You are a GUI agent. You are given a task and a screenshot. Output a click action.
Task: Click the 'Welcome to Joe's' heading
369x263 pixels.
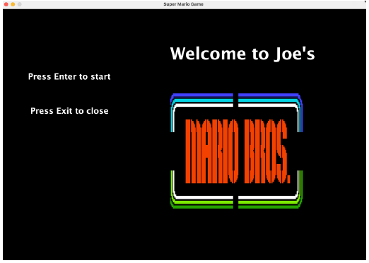pyautogui.click(x=242, y=54)
